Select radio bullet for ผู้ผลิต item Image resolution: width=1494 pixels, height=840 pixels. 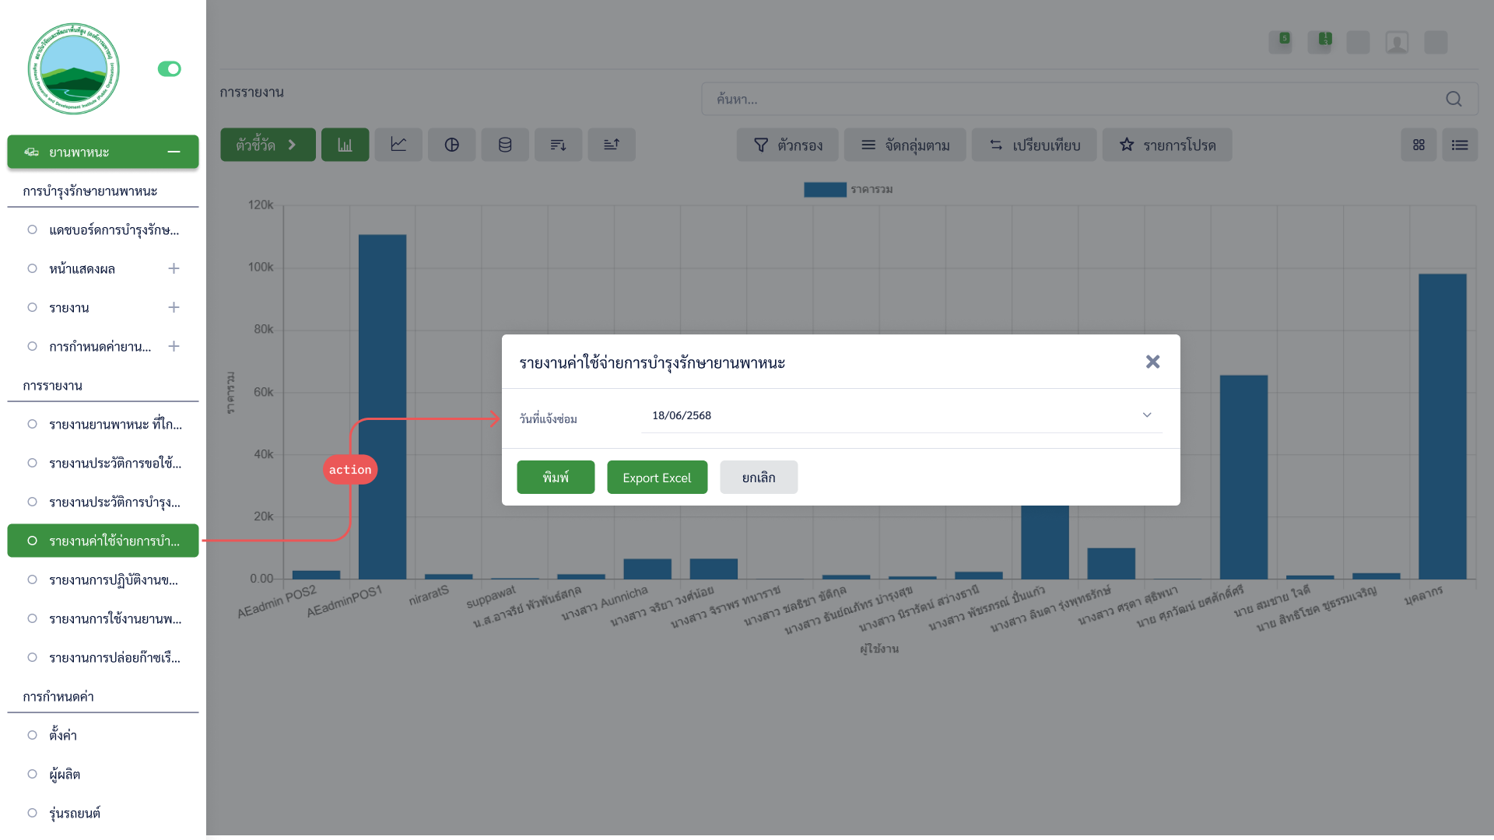32,774
